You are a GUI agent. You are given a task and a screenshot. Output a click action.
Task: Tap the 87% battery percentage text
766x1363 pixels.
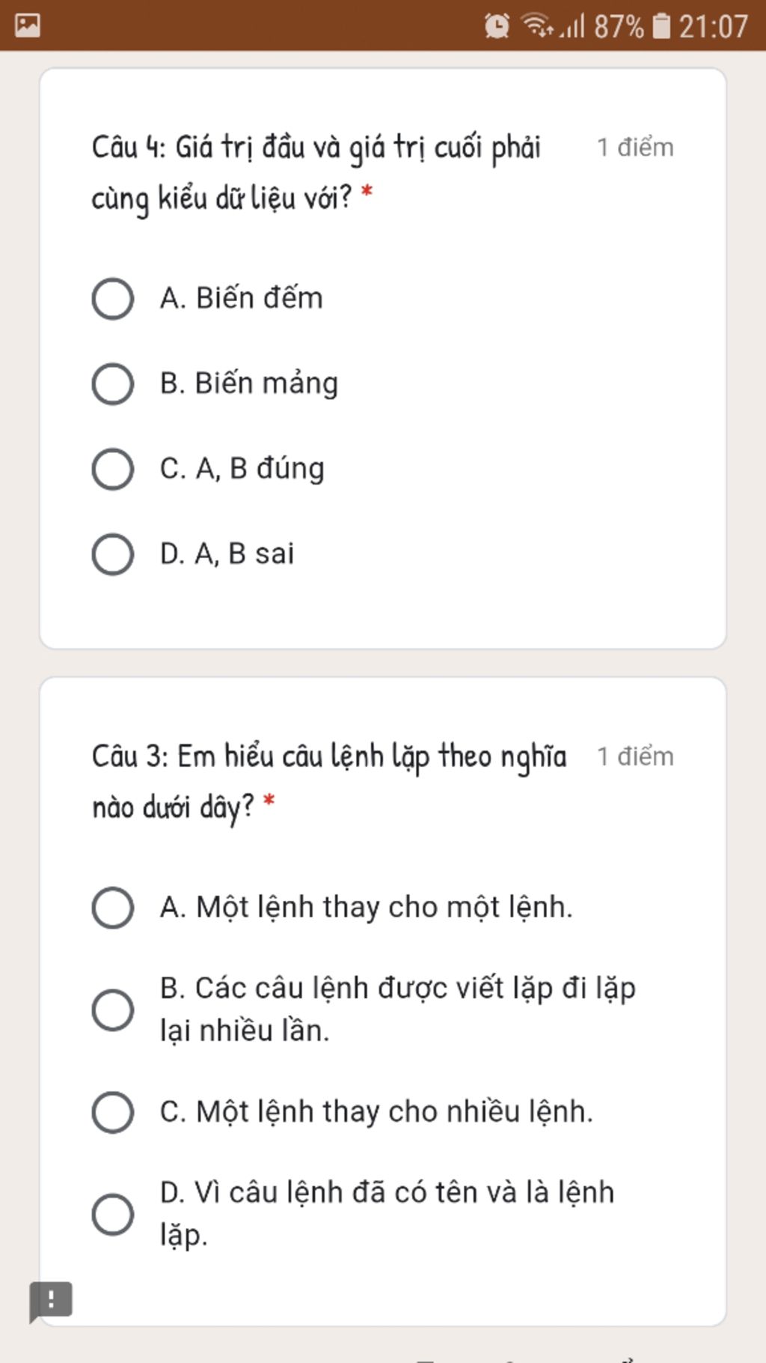pos(619,27)
